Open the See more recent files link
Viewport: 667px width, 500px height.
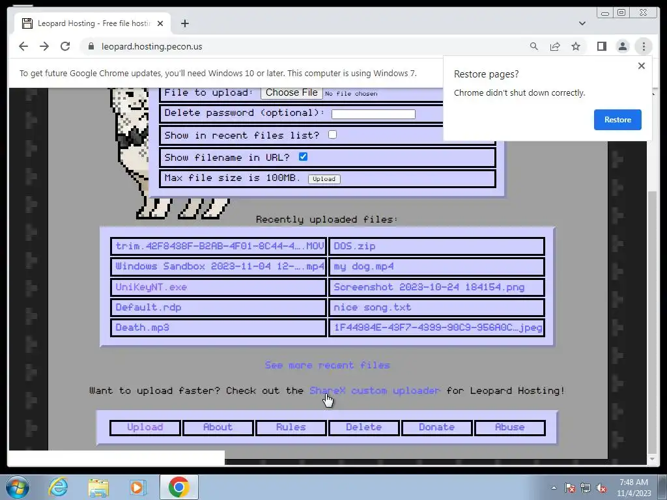327,365
